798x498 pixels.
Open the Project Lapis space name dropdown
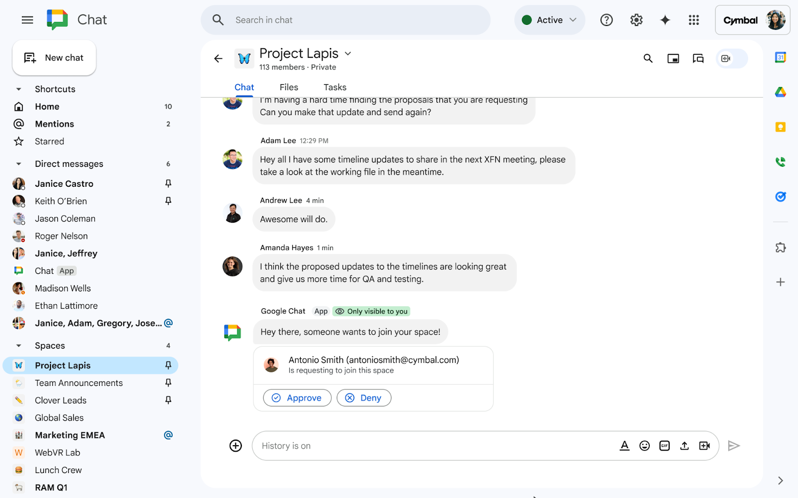click(348, 54)
